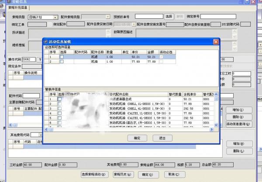
Task: Click the 其它工时 input field
Action: 241,74
